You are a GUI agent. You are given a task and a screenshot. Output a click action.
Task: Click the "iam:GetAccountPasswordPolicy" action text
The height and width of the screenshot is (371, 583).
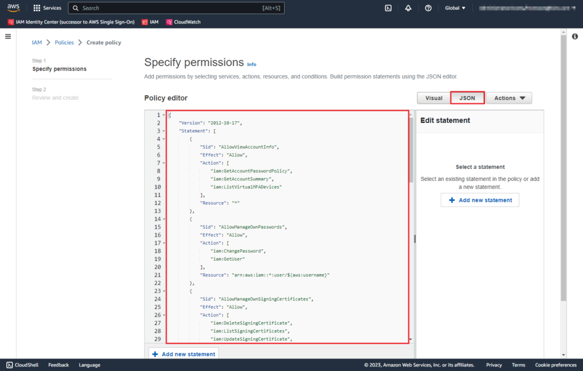[x=251, y=171]
